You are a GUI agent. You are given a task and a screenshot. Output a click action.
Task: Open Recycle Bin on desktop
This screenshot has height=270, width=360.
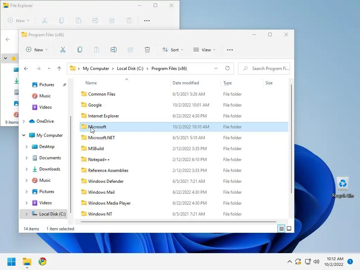(343, 187)
